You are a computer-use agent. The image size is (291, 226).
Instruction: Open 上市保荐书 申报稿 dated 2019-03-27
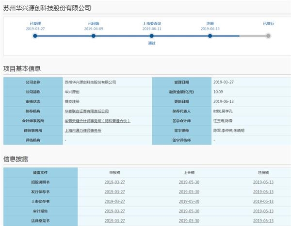point(114,201)
